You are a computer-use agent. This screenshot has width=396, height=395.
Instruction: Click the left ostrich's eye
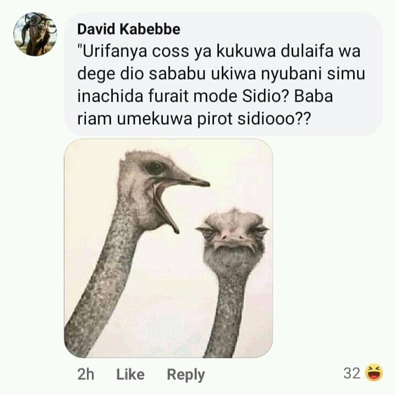click(x=155, y=168)
